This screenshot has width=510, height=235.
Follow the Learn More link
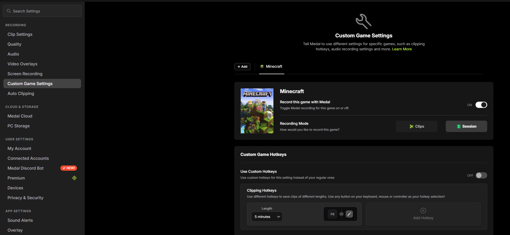[402, 49]
